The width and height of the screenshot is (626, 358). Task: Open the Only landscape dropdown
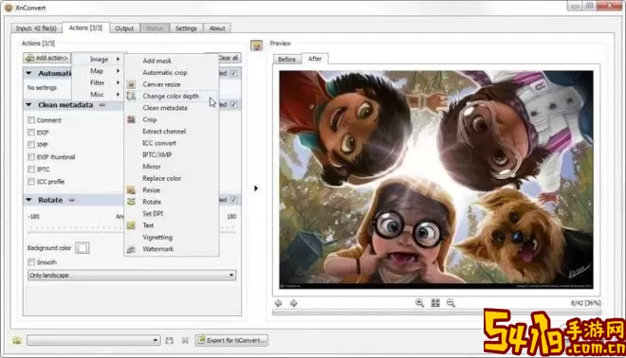[132, 275]
